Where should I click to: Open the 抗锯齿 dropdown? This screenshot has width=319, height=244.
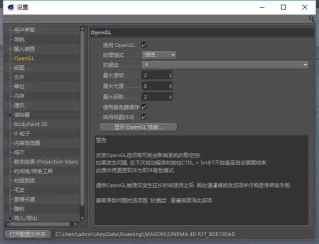click(225, 64)
